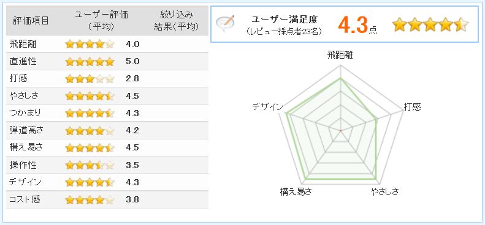This screenshot has height=225, width=485.
Task: Click the コスト感 row star rating
Action: 90,200
